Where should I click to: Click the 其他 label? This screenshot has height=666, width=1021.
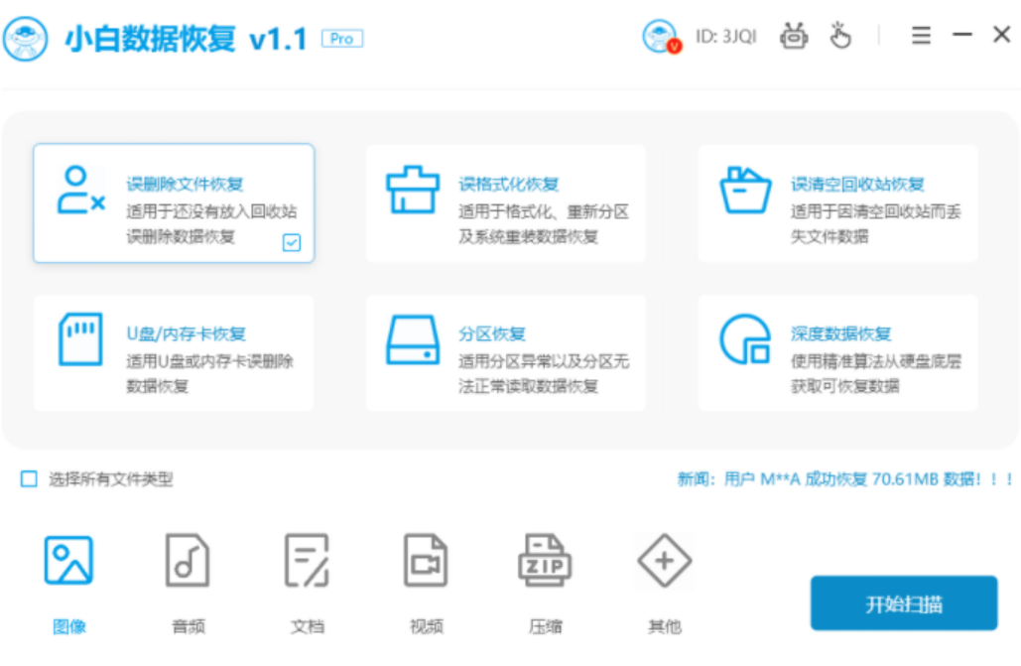coord(665,627)
